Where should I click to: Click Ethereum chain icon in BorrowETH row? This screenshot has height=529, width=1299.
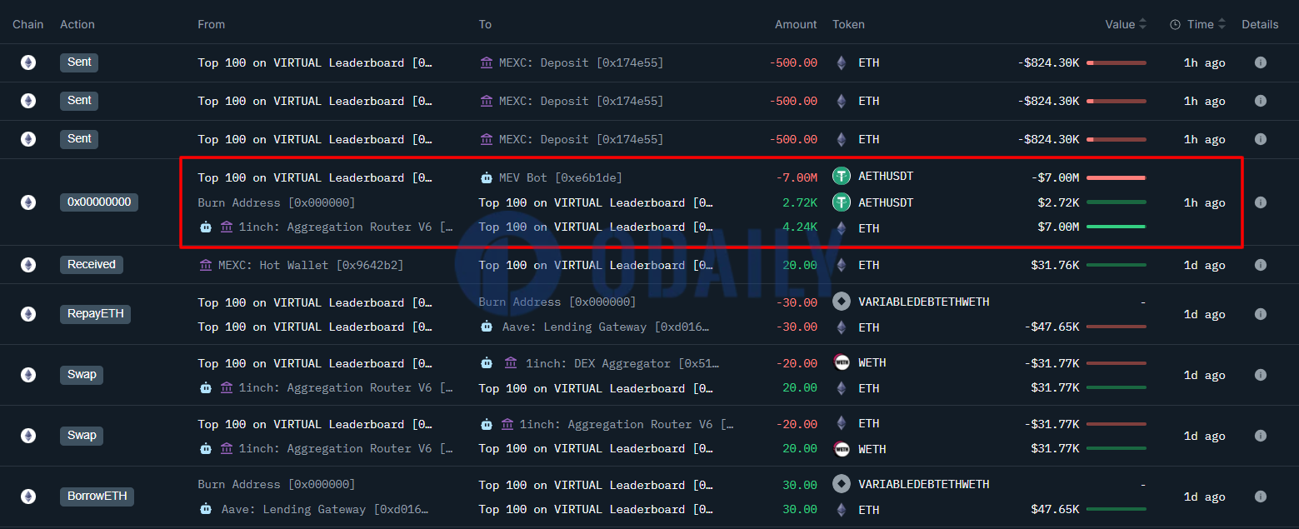(28, 497)
